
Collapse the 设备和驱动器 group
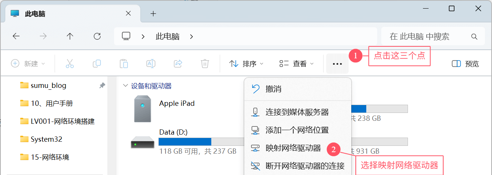125,86
